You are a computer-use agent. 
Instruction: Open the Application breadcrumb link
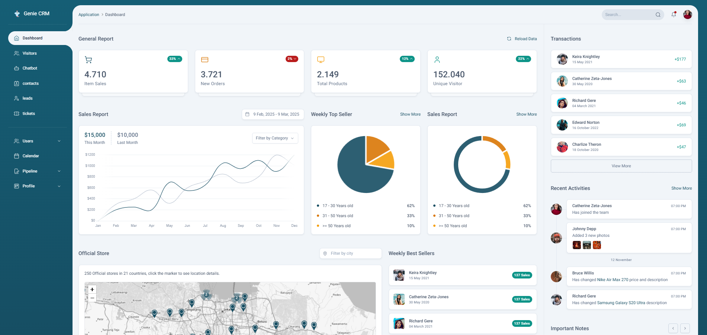pyautogui.click(x=89, y=15)
